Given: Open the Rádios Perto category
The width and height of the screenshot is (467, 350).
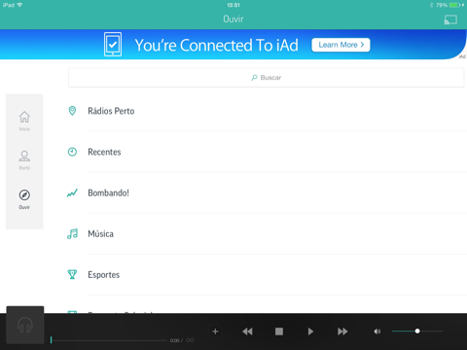Looking at the screenshot, I should [266, 111].
